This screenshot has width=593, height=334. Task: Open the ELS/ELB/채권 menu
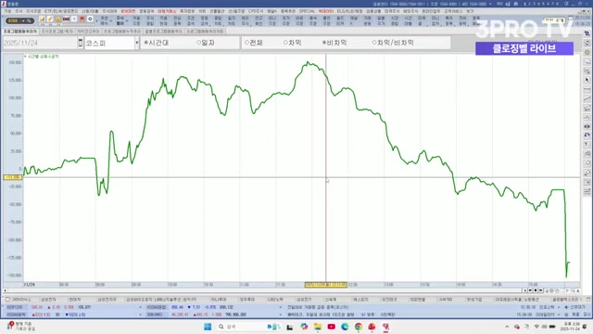tap(350, 11)
